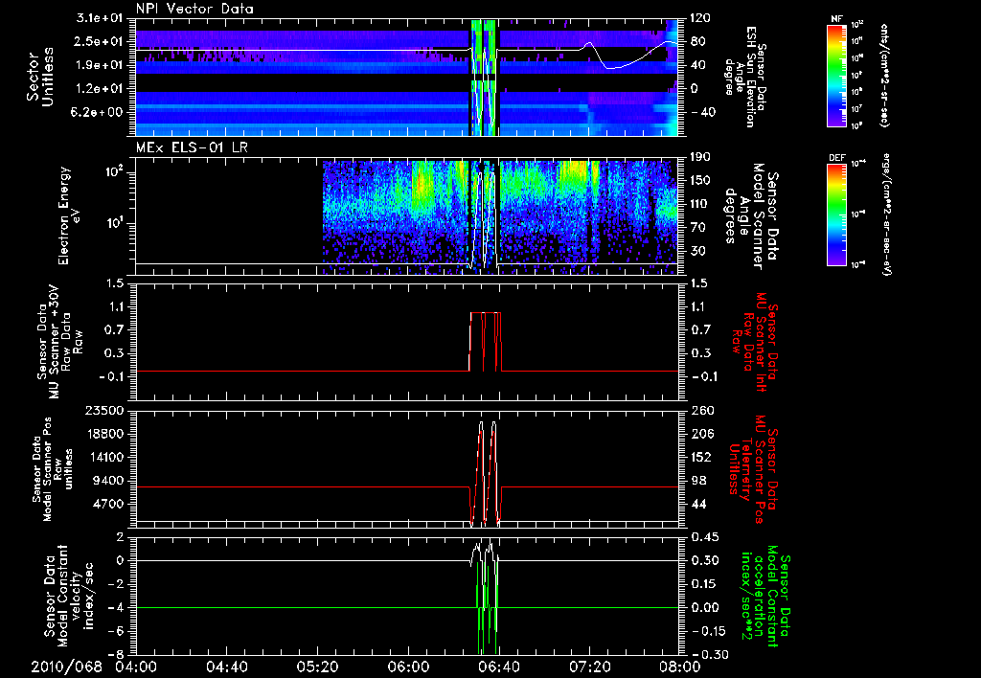
Task: Click the red 'MU Scanner Pos Telemetry' label
Action: click(x=753, y=469)
